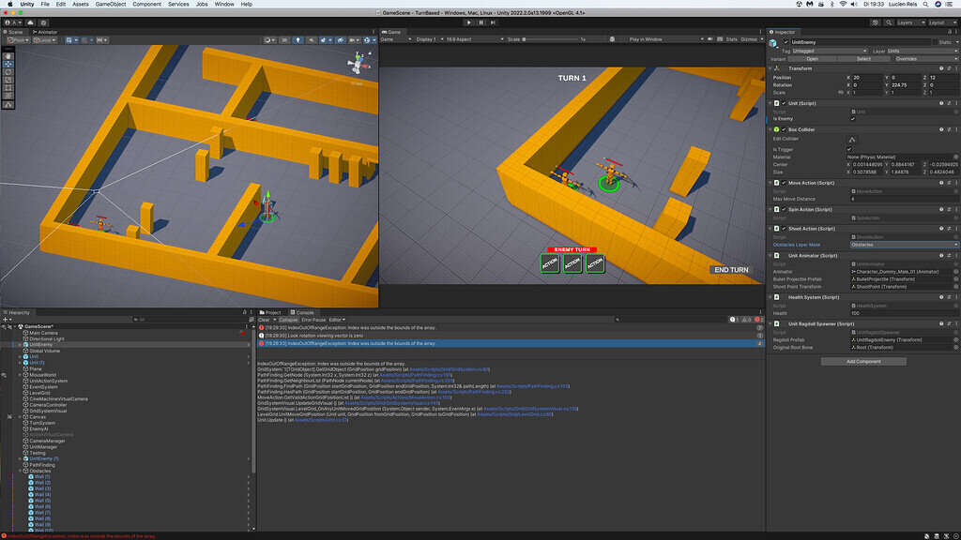Collapse the Obstacles tree item

point(22,472)
